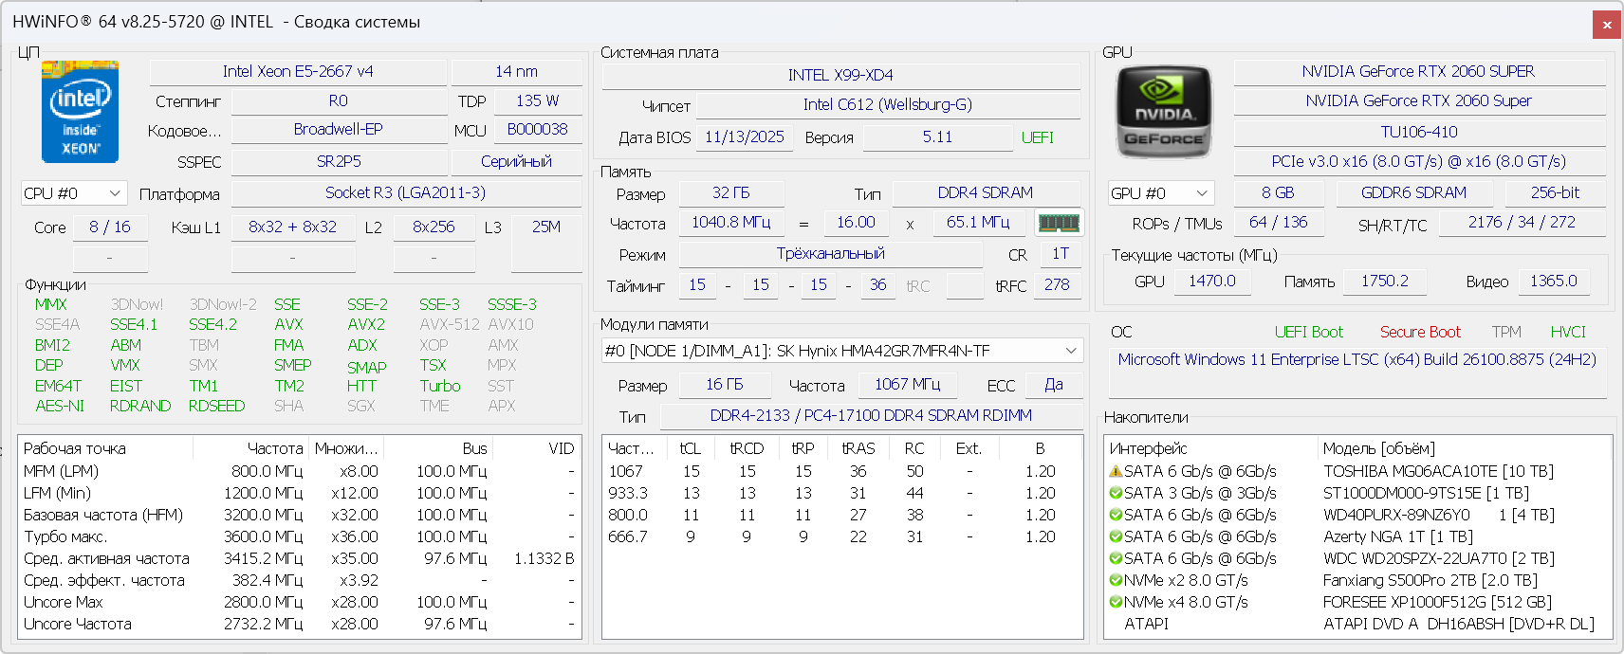Click the 8 / 16 core count value
The width and height of the screenshot is (1624, 654).
coord(110,227)
